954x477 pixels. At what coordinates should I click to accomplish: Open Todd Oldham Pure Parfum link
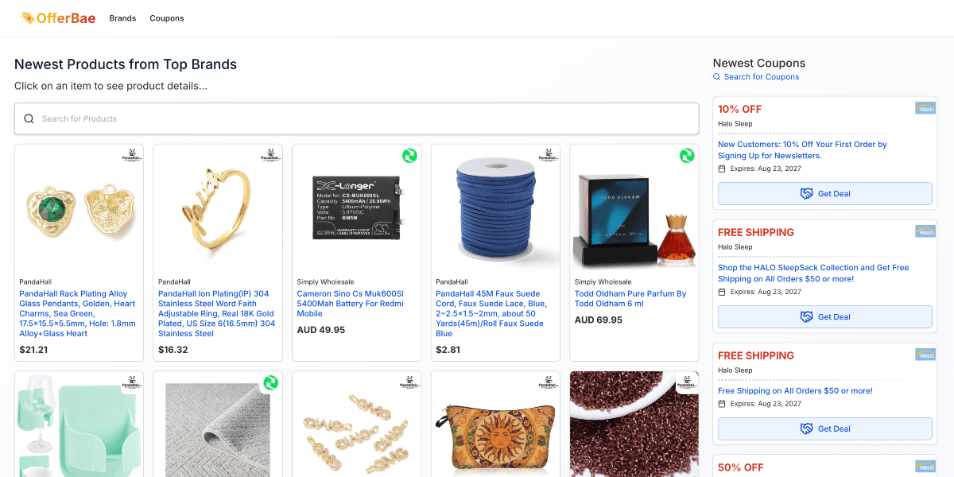click(630, 299)
